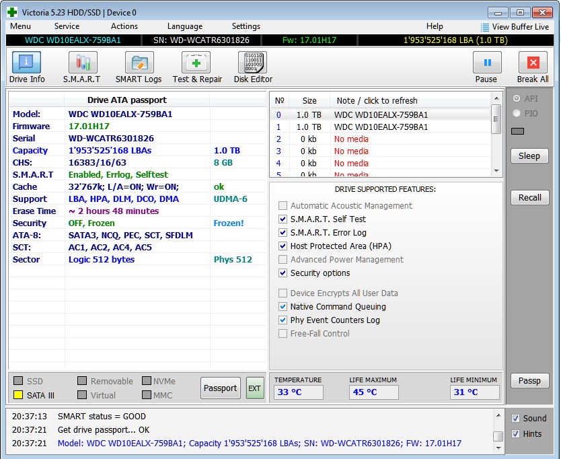Select the API radio button
This screenshot has width=561, height=459.
pos(517,98)
